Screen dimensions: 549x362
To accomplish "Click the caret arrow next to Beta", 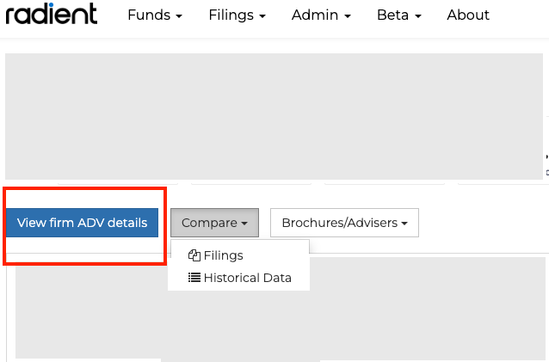I will coord(417,17).
